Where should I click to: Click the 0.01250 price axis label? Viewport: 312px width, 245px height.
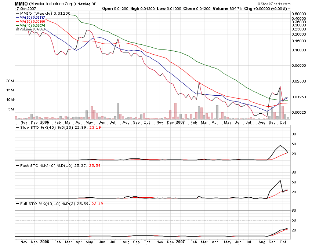coord(299,97)
